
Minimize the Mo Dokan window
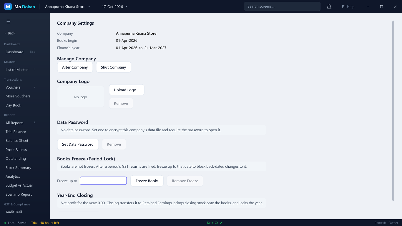[368, 6]
